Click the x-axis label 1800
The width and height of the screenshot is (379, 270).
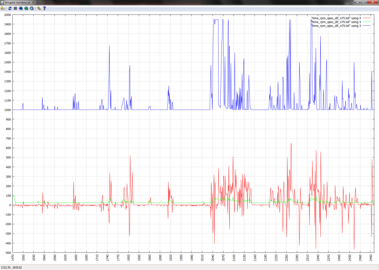129,258
